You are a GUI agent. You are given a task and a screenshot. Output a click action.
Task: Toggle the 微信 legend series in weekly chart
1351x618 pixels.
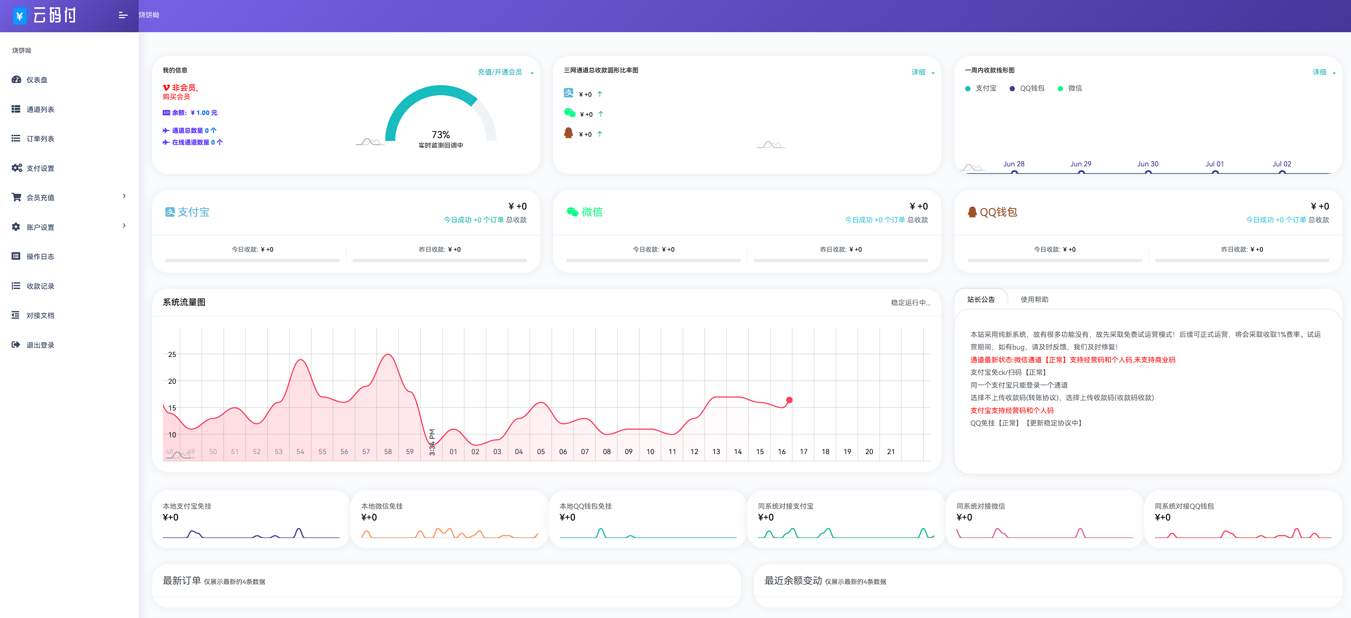(1070, 89)
